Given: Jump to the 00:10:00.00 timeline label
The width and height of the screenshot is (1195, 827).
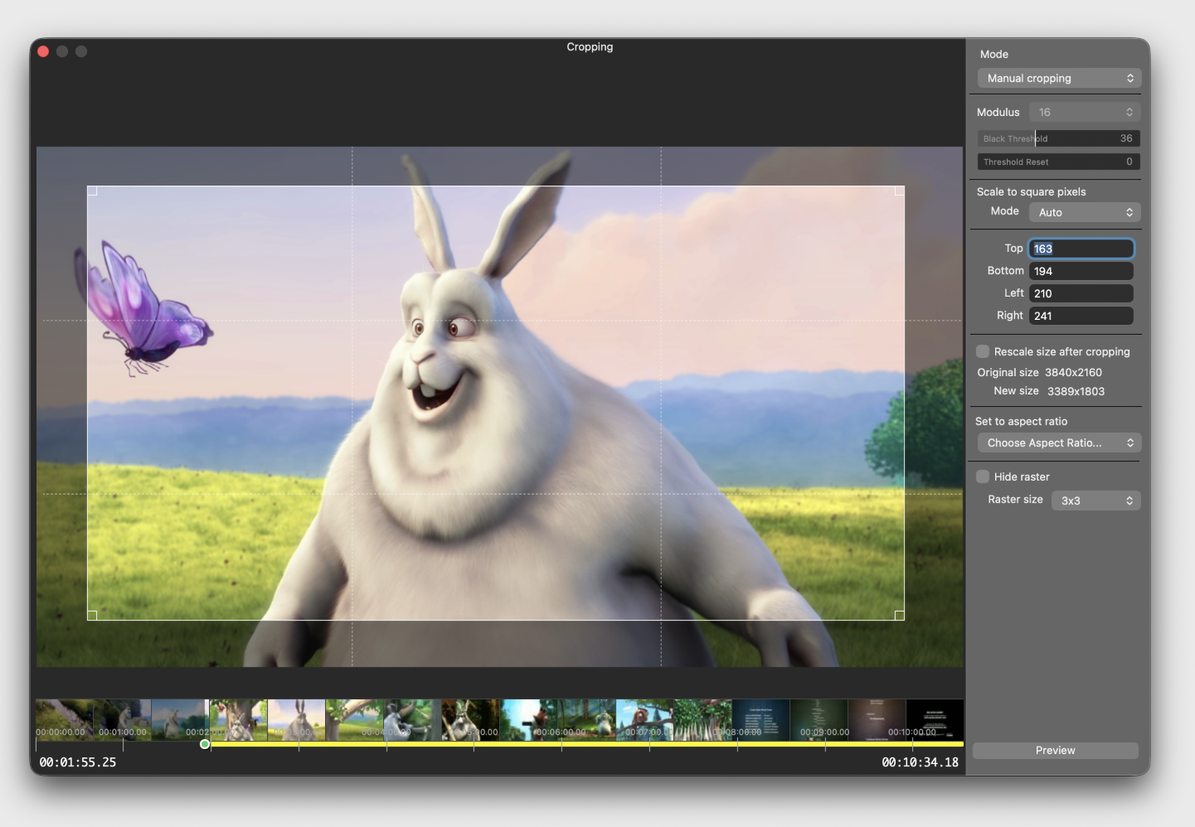Looking at the screenshot, I should tap(912, 733).
